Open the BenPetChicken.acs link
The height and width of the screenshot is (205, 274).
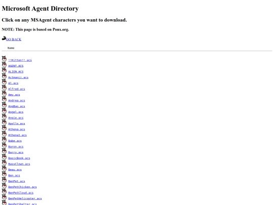22,187
